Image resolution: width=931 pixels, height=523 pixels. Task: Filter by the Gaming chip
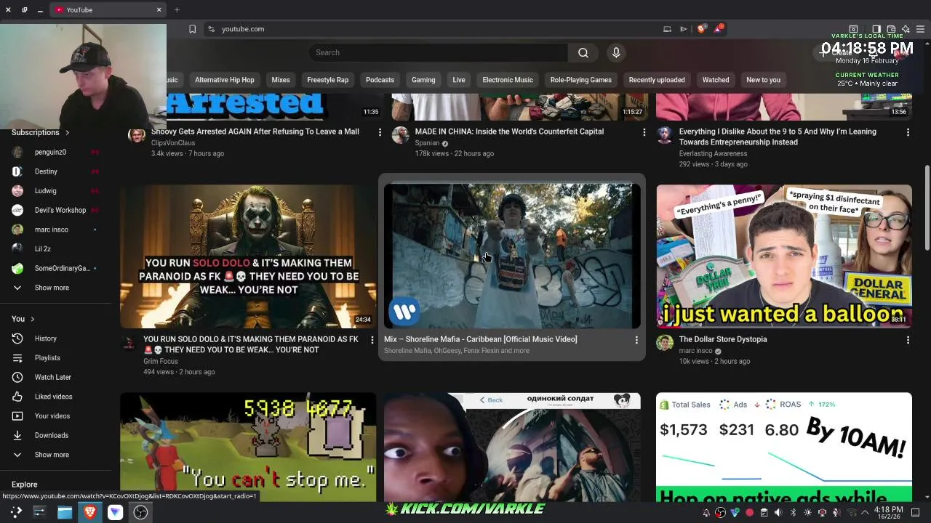(423, 80)
